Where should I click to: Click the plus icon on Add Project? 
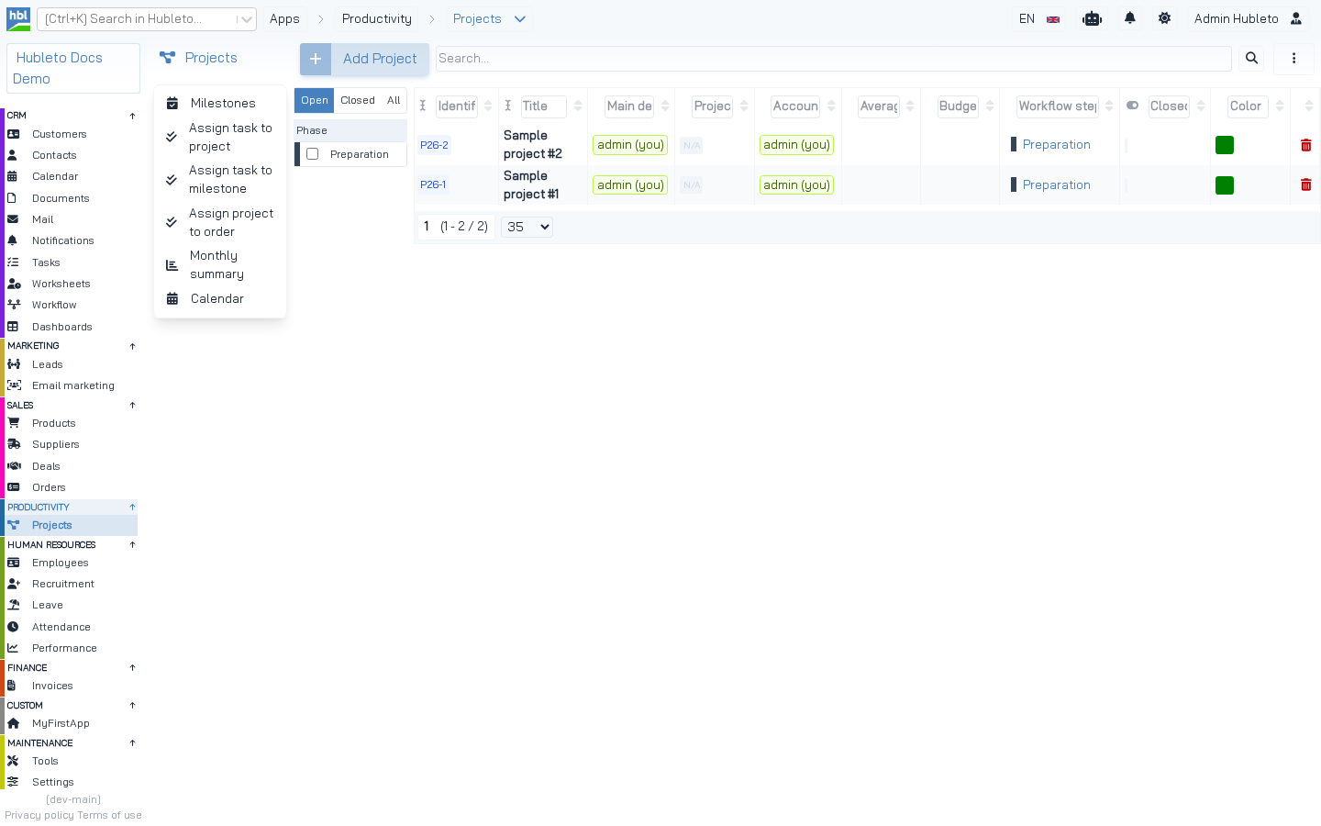[316, 59]
